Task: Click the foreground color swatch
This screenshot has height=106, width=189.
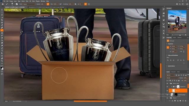Action: (x=1, y=68)
